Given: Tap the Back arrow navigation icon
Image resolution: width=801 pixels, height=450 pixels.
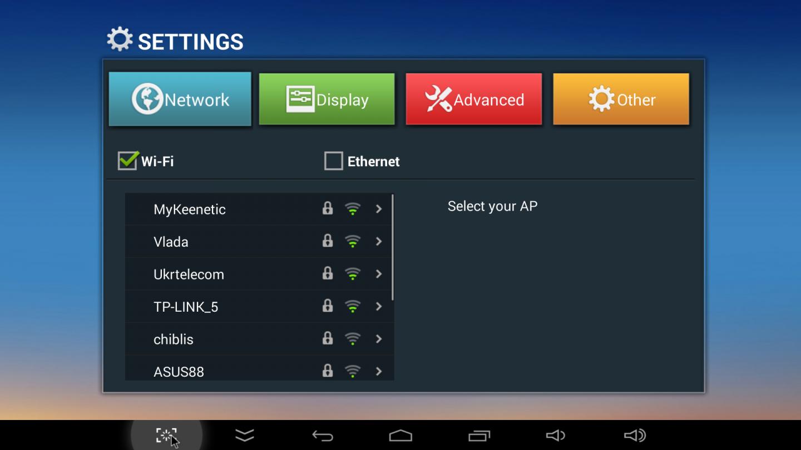Looking at the screenshot, I should (x=323, y=436).
